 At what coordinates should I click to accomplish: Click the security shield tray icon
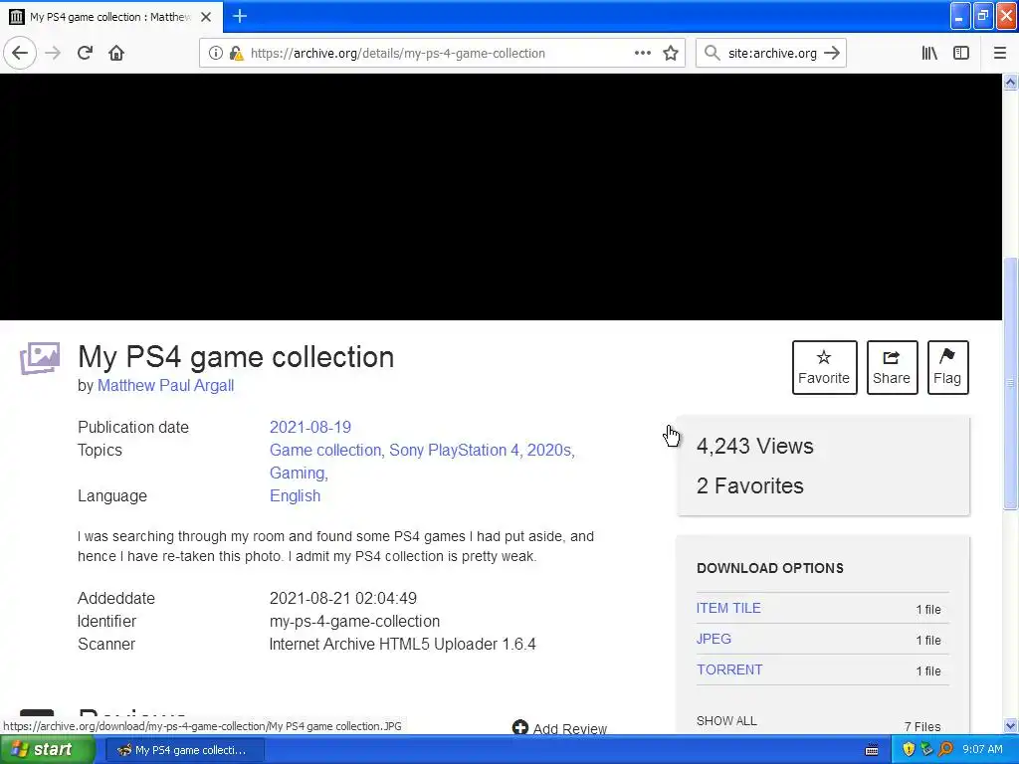[909, 750]
